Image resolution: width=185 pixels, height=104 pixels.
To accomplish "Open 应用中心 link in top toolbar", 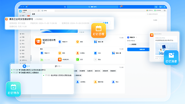I will [x=150, y=10].
